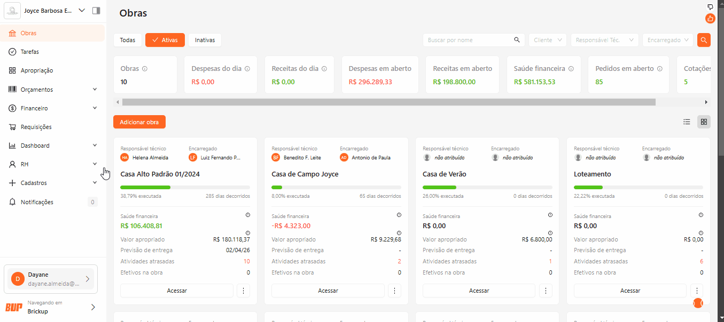Select the Ativas filter tab
724x322 pixels.
165,40
